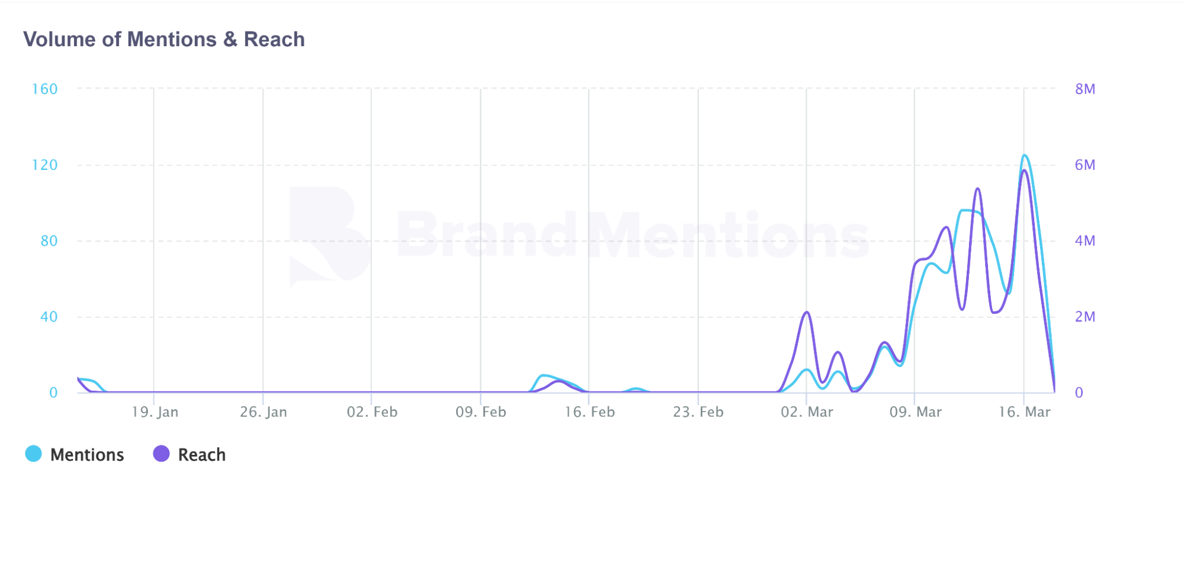Select the 16. Mar date label
Image resolution: width=1184 pixels, height=569 pixels.
tap(1024, 412)
